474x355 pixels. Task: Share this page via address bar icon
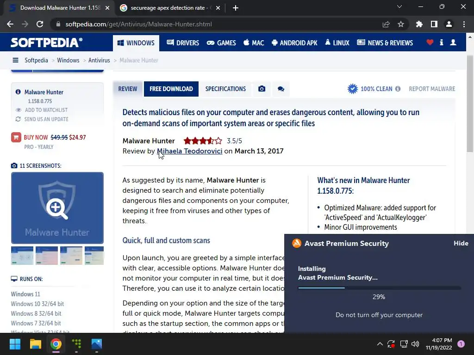point(386,24)
